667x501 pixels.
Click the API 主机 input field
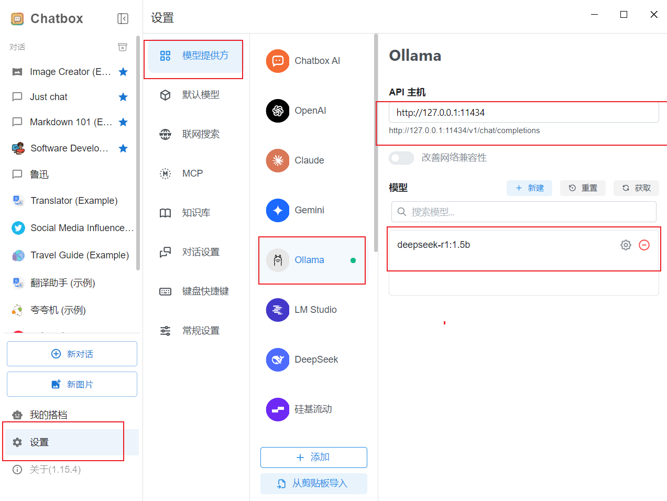pos(524,113)
